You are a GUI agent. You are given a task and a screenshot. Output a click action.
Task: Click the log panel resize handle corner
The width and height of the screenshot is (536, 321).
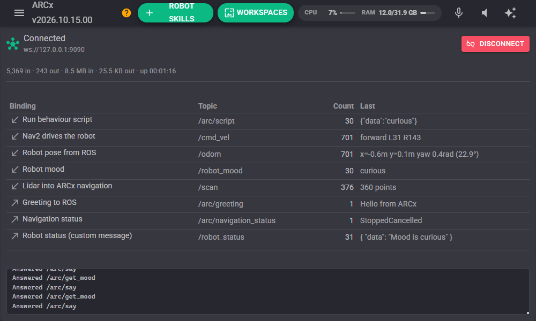coord(528,312)
